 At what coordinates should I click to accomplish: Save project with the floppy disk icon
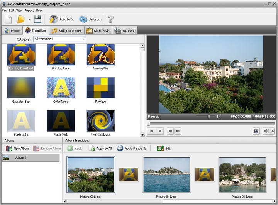(37, 19)
